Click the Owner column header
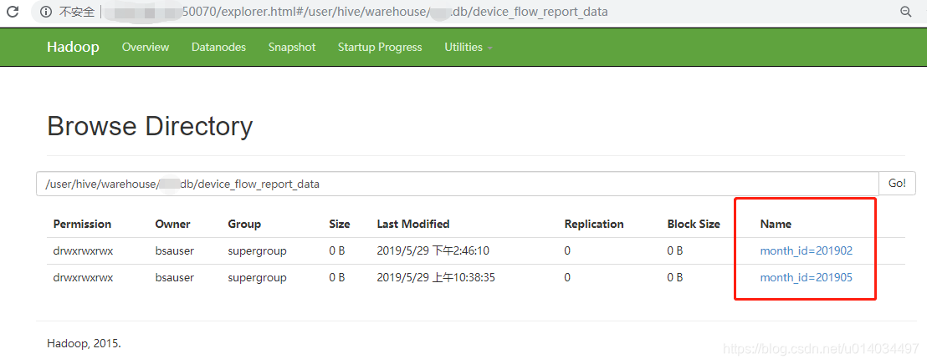The image size is (927, 364). point(172,225)
